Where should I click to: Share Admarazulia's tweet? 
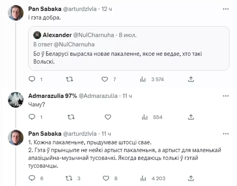[x=191, y=117]
